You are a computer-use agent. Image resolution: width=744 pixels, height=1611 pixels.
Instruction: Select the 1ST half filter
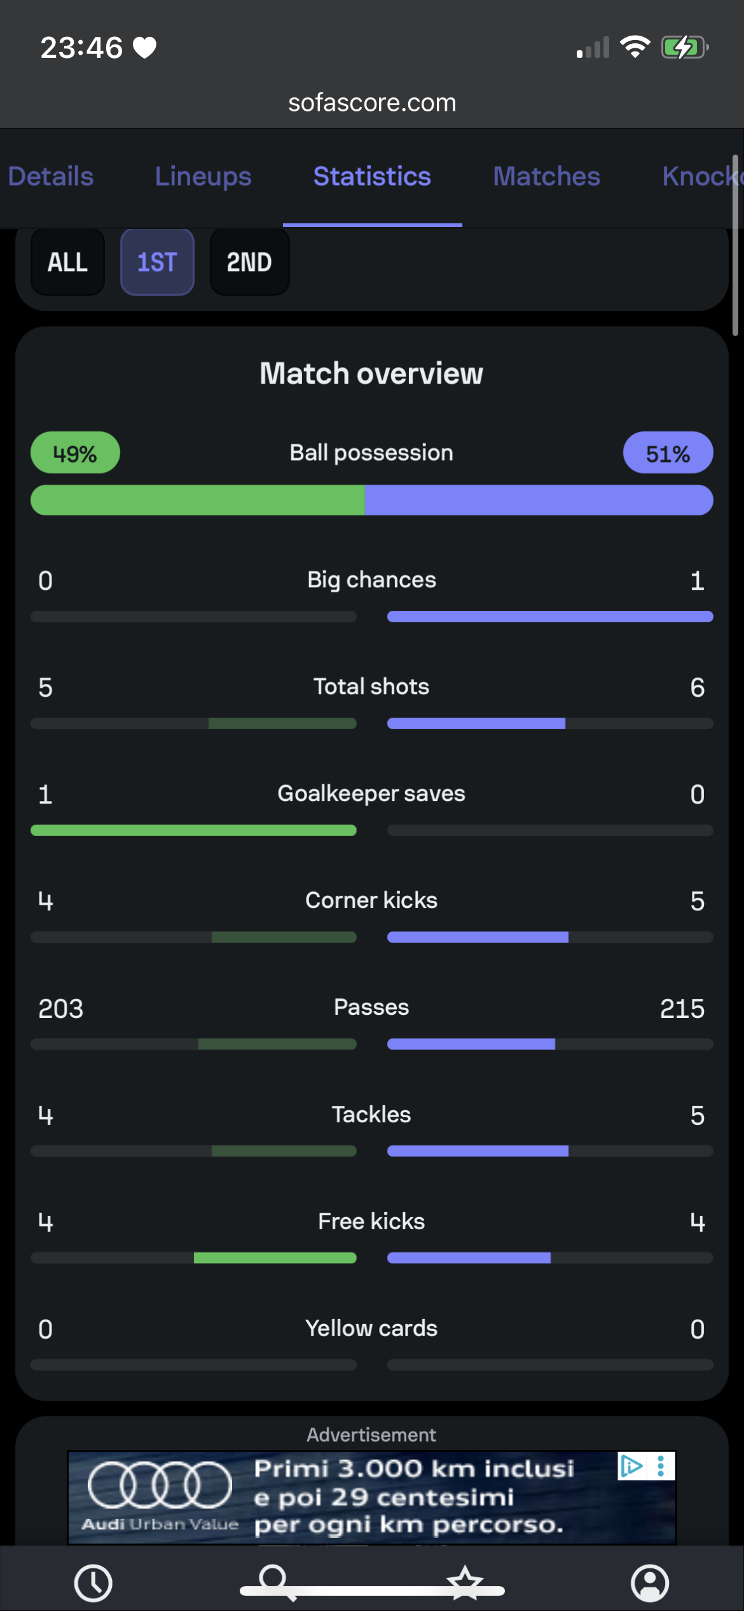tap(157, 262)
